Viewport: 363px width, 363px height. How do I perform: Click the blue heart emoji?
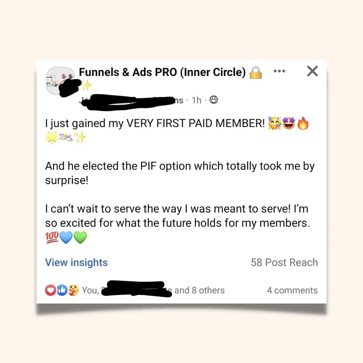(66, 238)
